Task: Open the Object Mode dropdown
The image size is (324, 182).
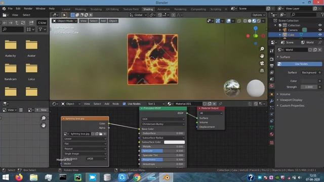Action: (x=65, y=21)
